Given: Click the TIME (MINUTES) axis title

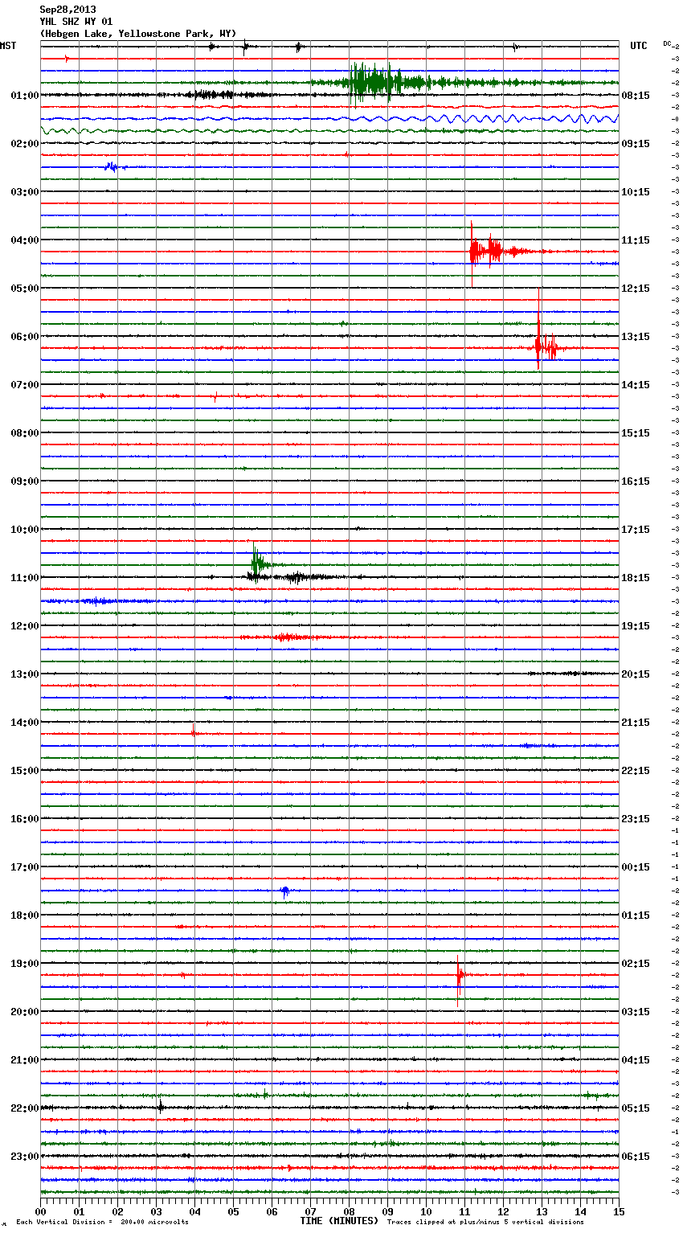Looking at the screenshot, I should [x=339, y=1221].
